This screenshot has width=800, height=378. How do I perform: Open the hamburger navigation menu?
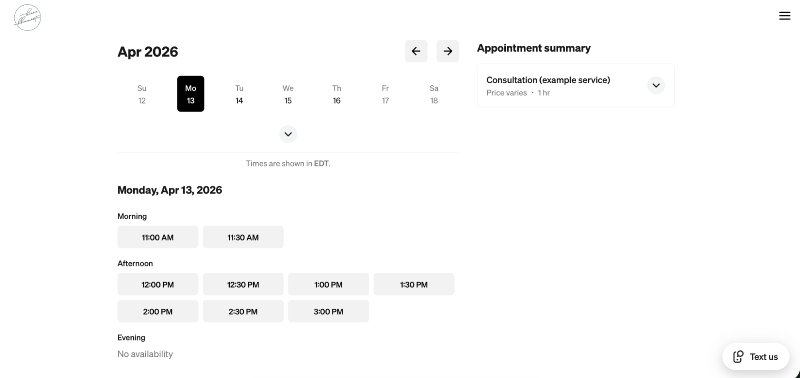(x=785, y=16)
